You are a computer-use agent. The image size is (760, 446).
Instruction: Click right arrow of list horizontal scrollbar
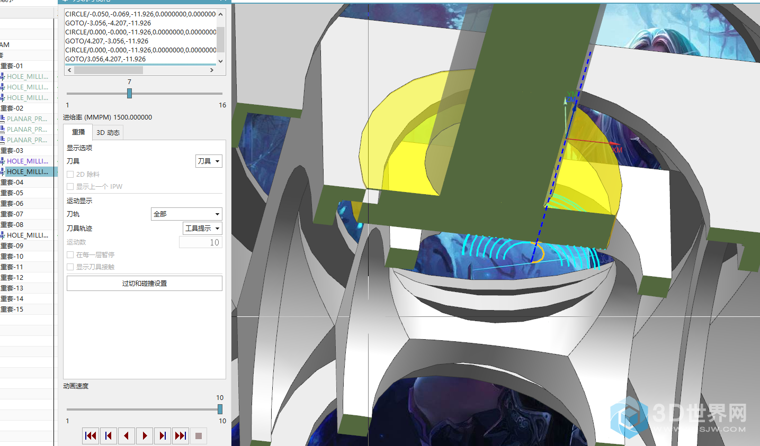(x=212, y=70)
